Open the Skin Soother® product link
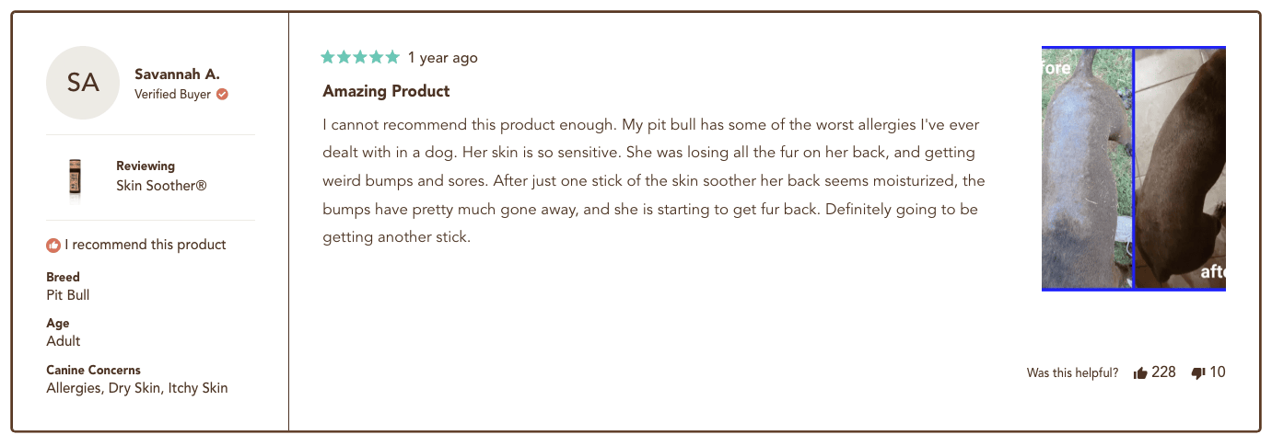The image size is (1272, 446). (x=161, y=186)
